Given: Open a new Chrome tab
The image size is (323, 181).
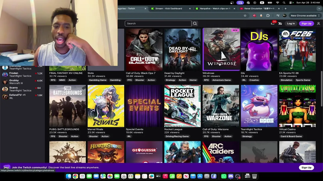Looking at the screenshot, I should (x=285, y=9).
